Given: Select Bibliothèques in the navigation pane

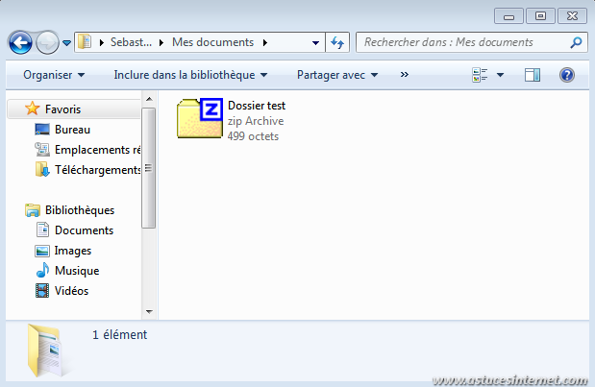Looking at the screenshot, I should pos(80,210).
